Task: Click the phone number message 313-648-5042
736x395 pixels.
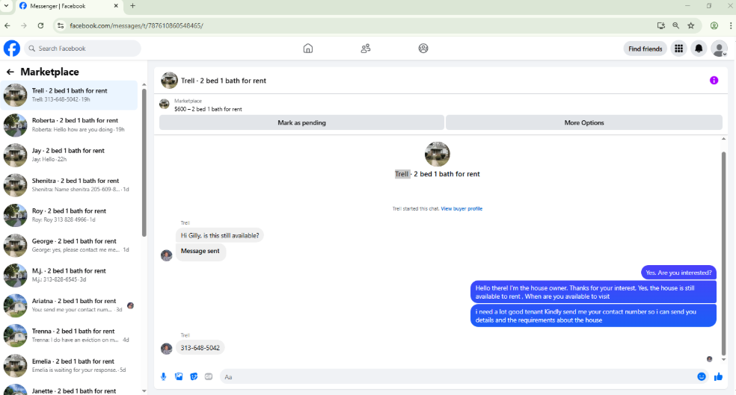Action: [x=200, y=348]
